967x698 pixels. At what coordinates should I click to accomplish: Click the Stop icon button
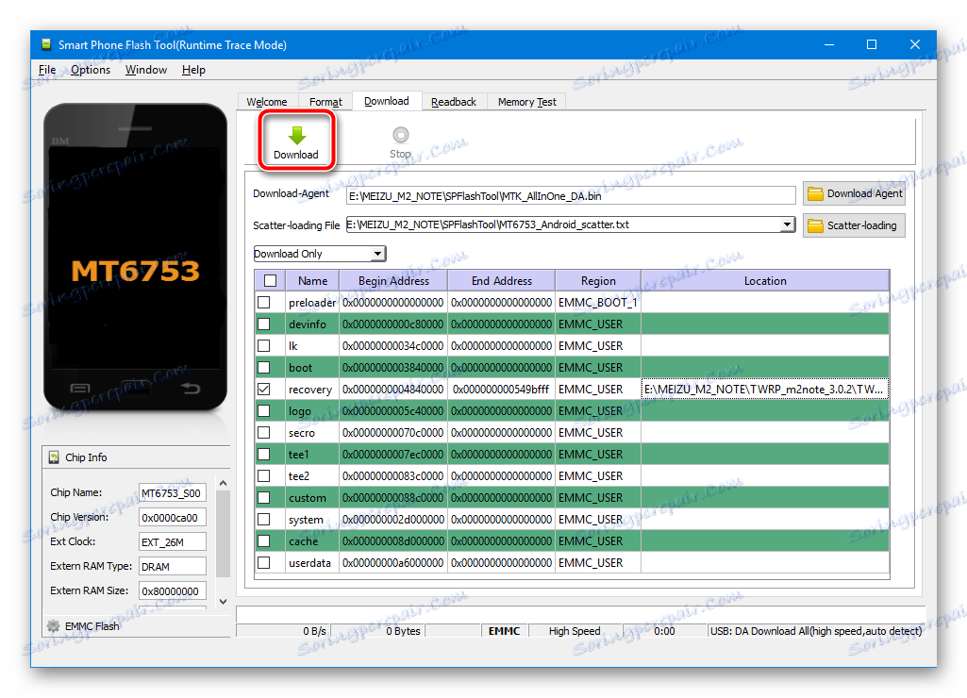[x=400, y=141]
